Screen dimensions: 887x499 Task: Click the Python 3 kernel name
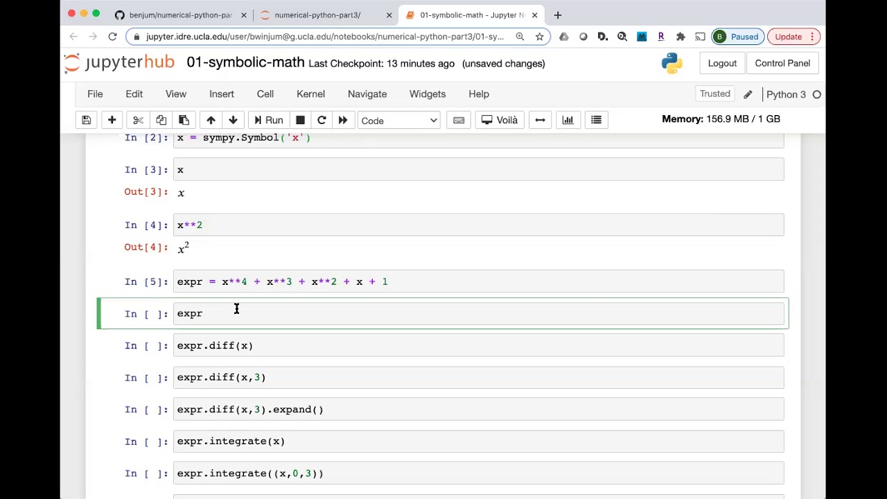[x=786, y=94]
